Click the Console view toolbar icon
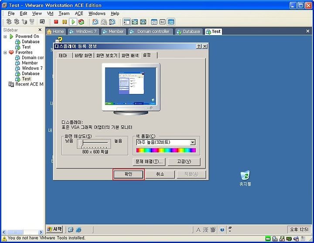The width and height of the screenshot is (314, 243). tap(171, 22)
